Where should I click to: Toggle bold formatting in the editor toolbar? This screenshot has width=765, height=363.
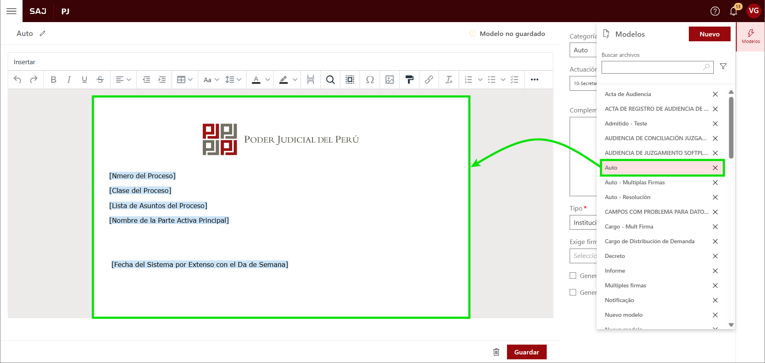coord(53,80)
